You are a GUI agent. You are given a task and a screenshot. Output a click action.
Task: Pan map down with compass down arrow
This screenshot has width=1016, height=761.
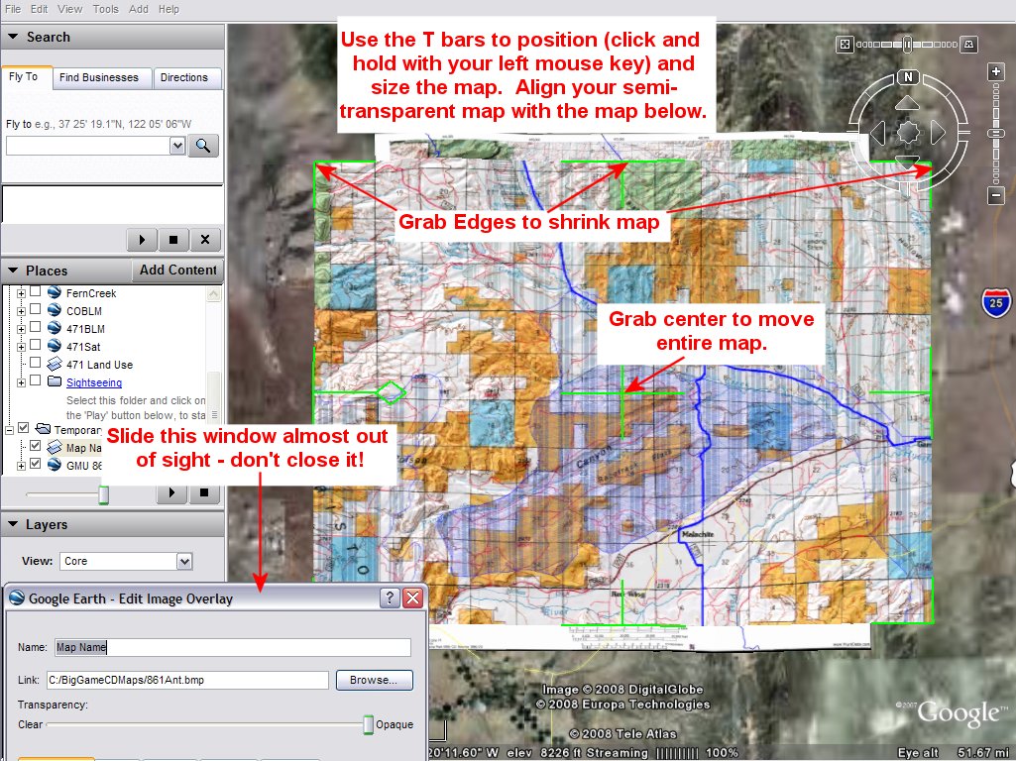pyautogui.click(x=907, y=160)
